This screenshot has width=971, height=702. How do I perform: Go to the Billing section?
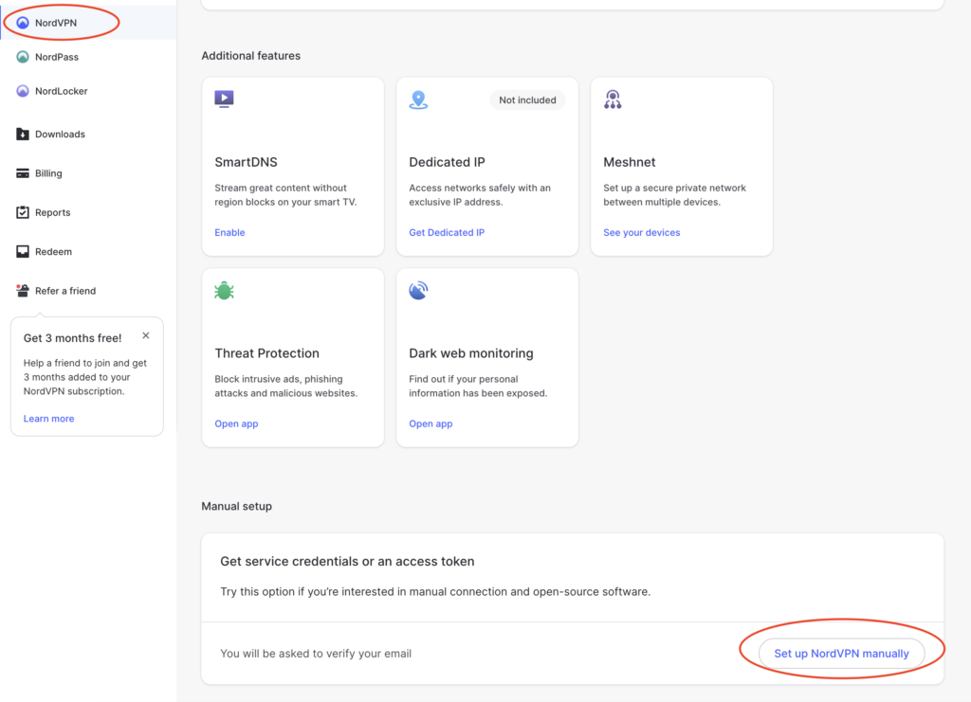click(x=48, y=173)
